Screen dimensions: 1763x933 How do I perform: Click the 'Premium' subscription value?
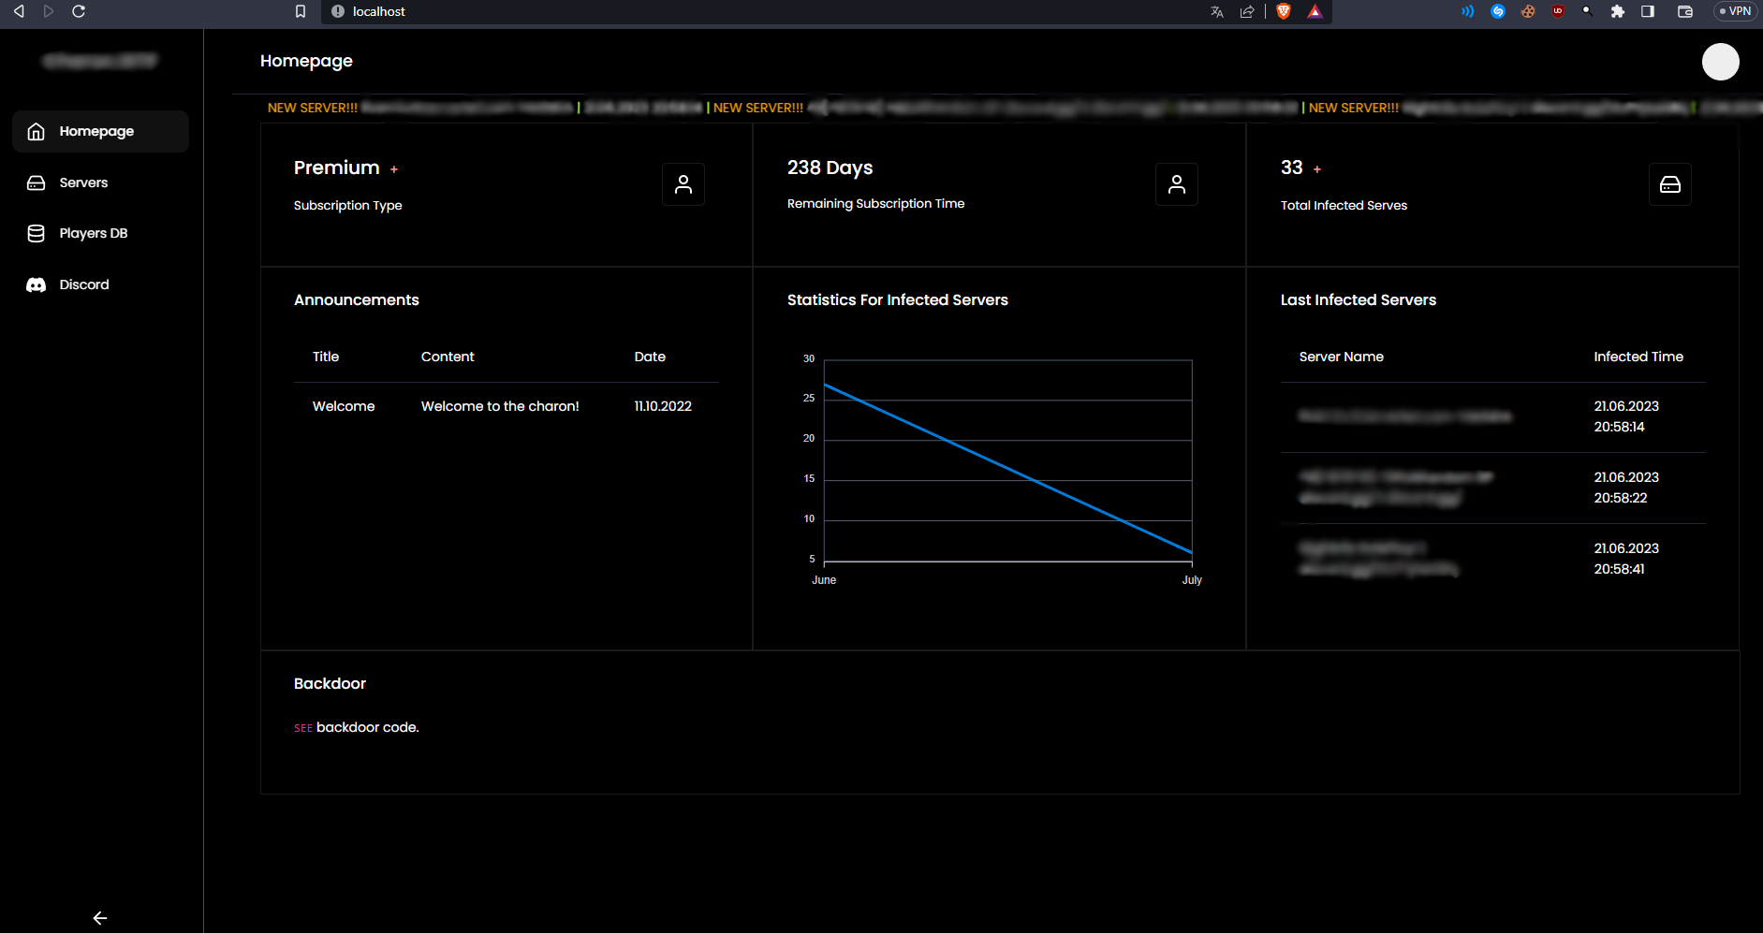[337, 168]
